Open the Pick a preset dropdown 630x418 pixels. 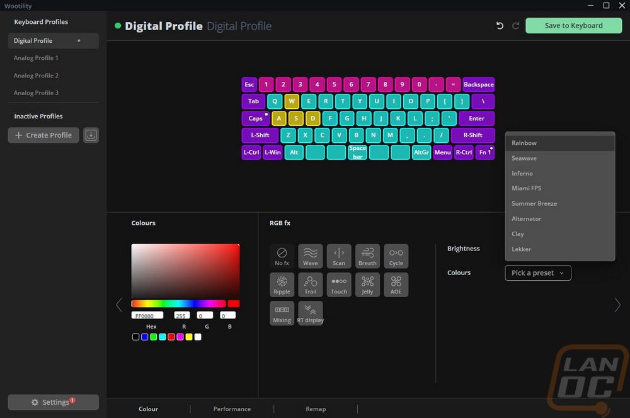537,273
